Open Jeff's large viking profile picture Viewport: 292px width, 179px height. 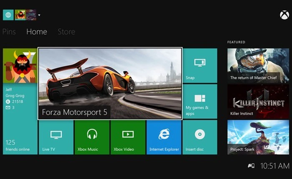20,66
